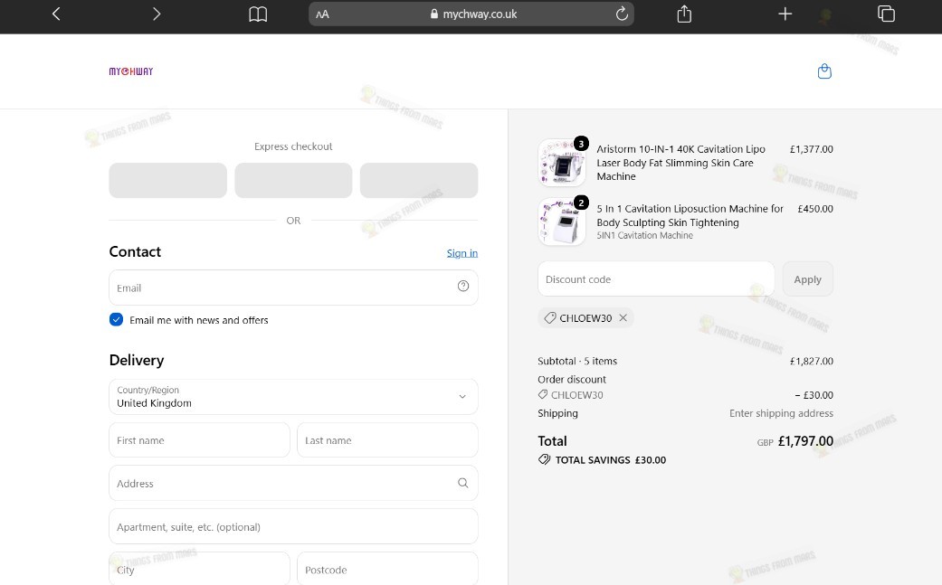The image size is (942, 585).
Task: Click the TOTAL SAVINGS £30.00 line
Action: pyautogui.click(x=602, y=460)
